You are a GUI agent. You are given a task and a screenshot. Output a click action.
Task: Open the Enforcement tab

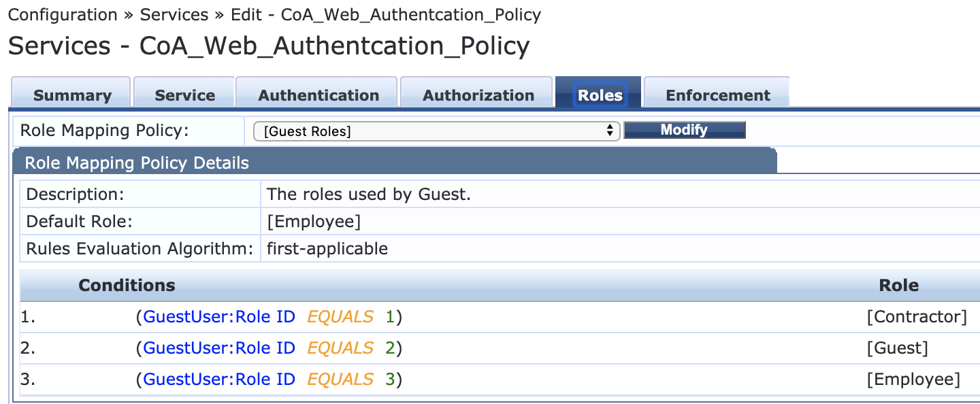tap(718, 95)
